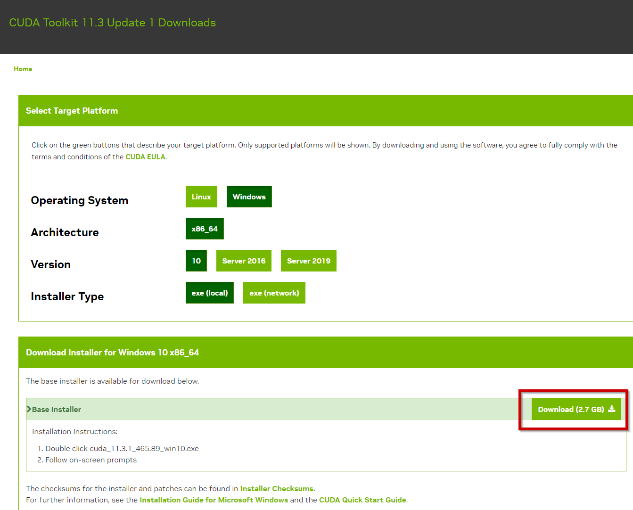Select Server 2019 version
Image resolution: width=633 pixels, height=510 pixels.
(x=309, y=261)
